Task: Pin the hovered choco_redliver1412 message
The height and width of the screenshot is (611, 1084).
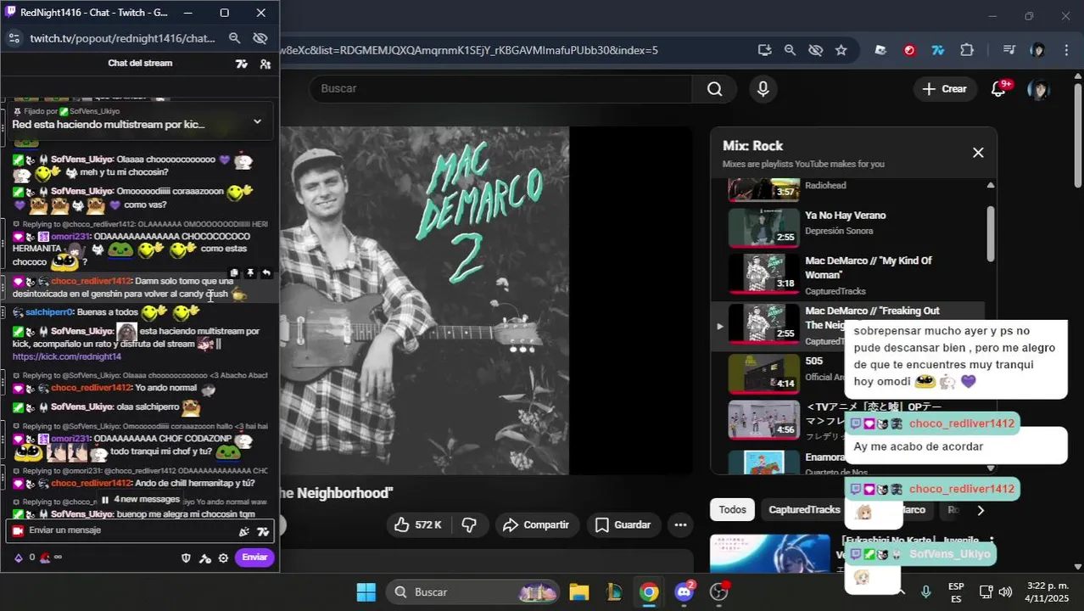Action: 250,273
